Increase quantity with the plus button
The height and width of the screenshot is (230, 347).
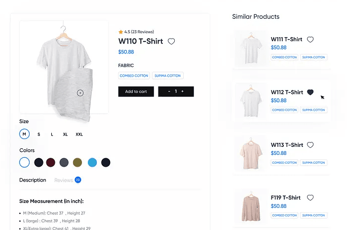tap(182, 92)
